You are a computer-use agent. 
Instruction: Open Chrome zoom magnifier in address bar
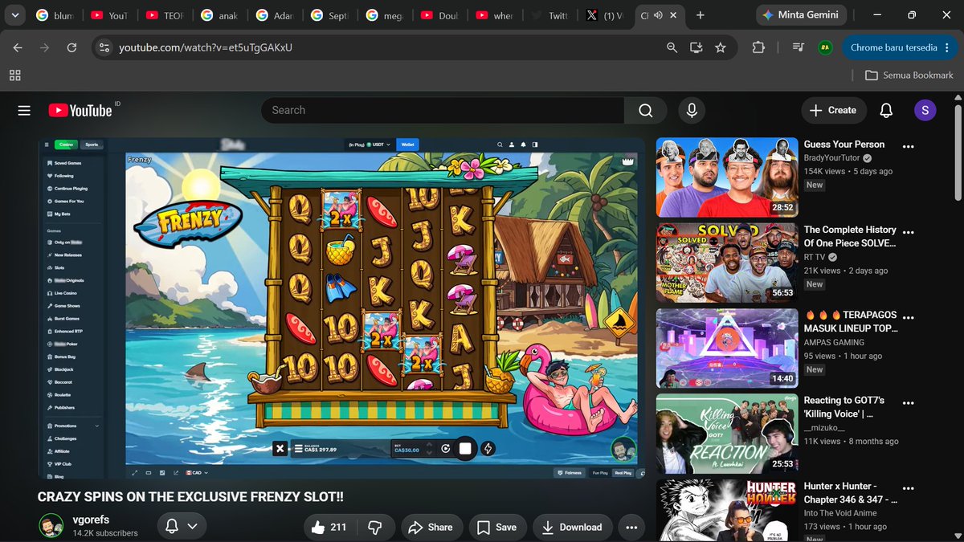(x=672, y=47)
